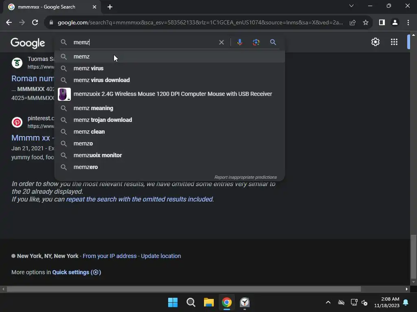This screenshot has height=312, width=417.
Task: Click the OneDrive cloud tray icon
Action: pos(341,302)
